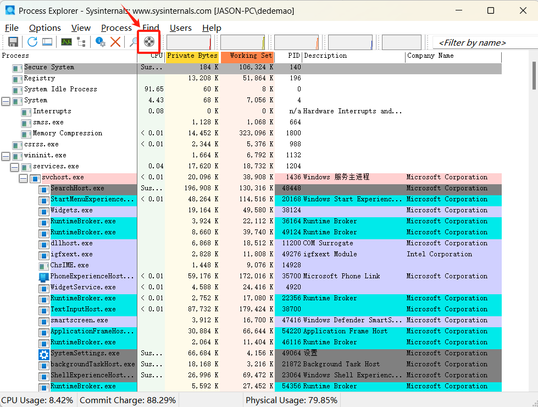Open the Process menu

[x=117, y=28]
